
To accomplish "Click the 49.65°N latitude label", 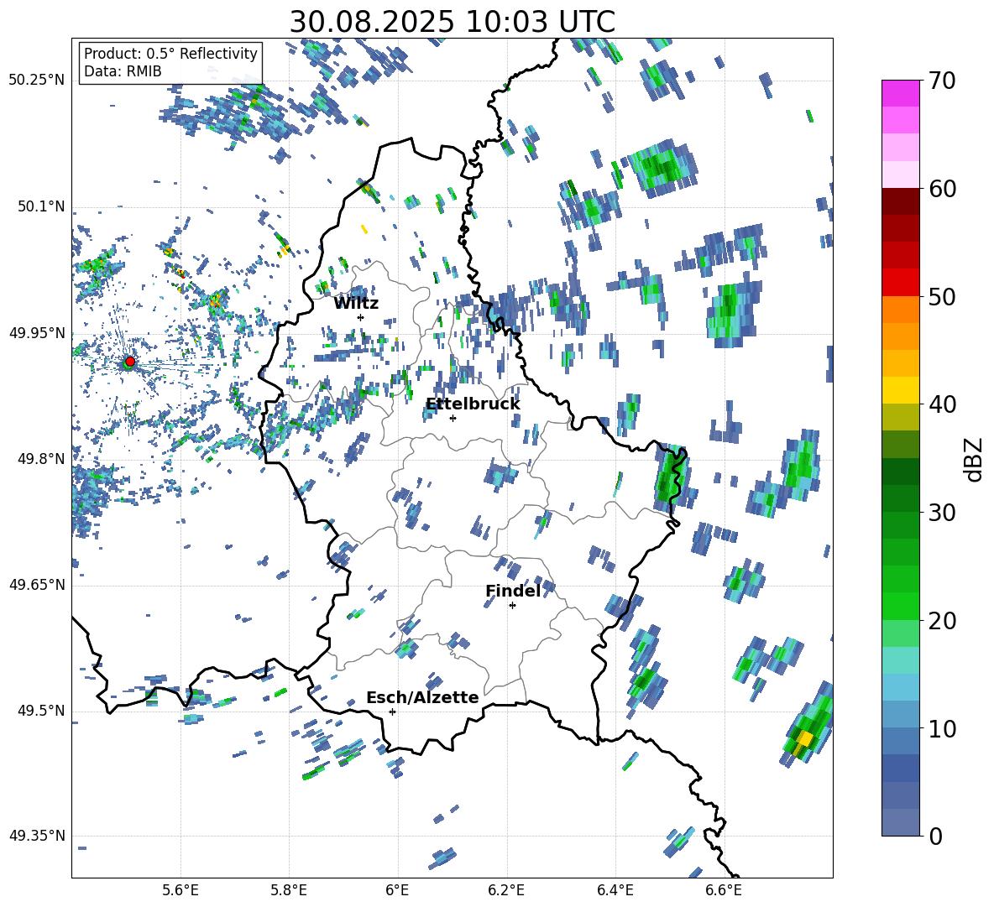I will (x=37, y=585).
